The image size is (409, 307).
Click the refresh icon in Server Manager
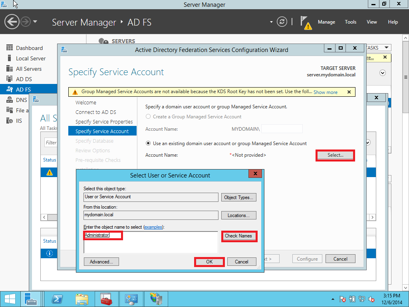coord(282,22)
